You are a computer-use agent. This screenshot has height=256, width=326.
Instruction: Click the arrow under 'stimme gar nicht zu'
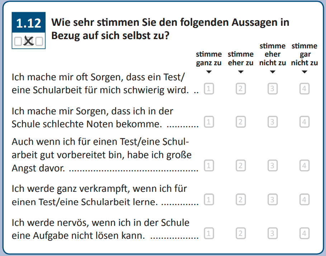[x=304, y=72]
